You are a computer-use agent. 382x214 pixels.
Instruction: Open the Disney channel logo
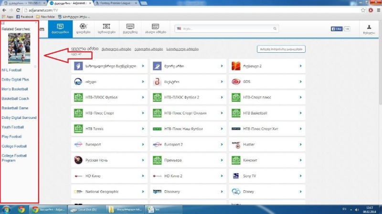(x=236, y=192)
